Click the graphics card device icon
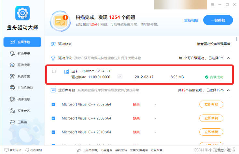Image resolution: width=239 pixels, height=154 pixels. click(66, 72)
